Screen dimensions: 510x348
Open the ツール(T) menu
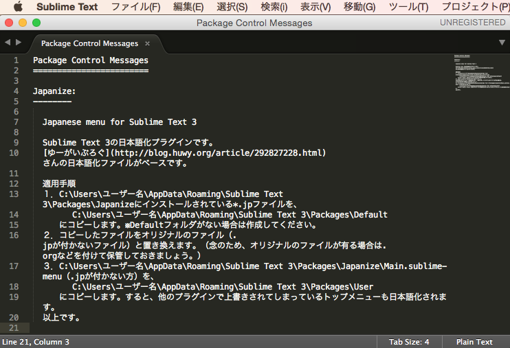tap(408, 7)
